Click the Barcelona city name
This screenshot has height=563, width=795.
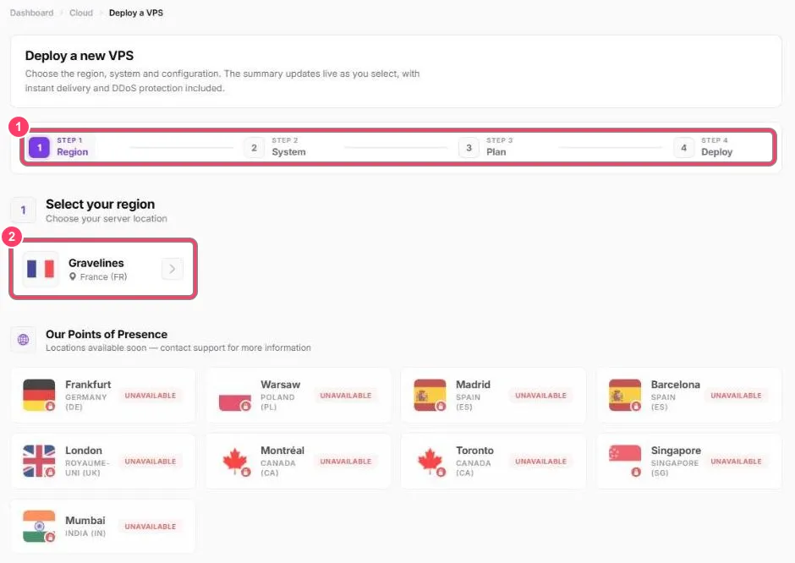(x=676, y=384)
